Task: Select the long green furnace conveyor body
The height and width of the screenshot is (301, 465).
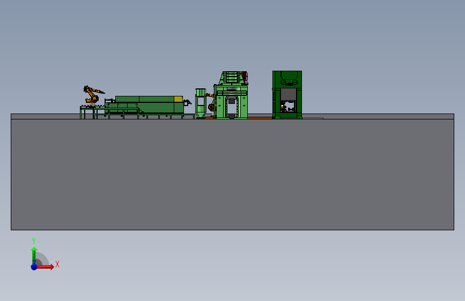Action: click(x=144, y=104)
